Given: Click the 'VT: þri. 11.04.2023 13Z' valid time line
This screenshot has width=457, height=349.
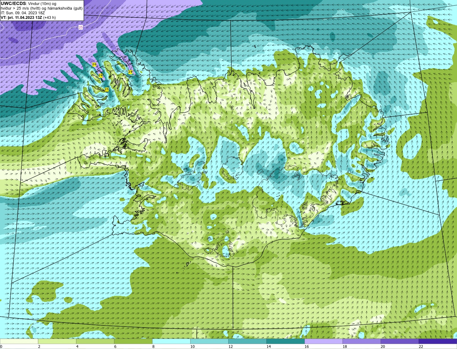Looking at the screenshot, I should pos(21,17).
